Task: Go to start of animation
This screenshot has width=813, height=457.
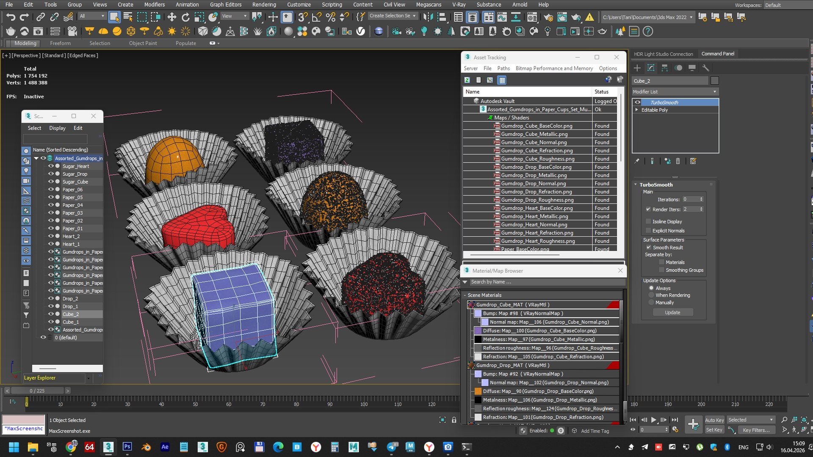Action: [633, 420]
